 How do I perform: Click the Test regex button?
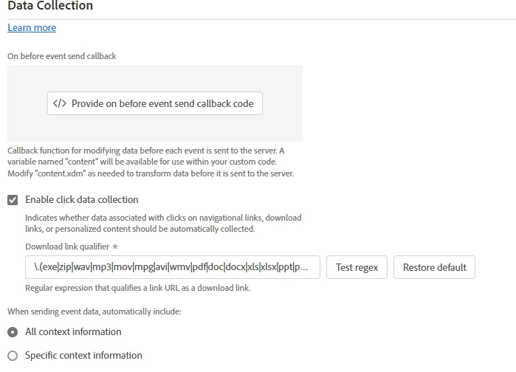point(357,267)
